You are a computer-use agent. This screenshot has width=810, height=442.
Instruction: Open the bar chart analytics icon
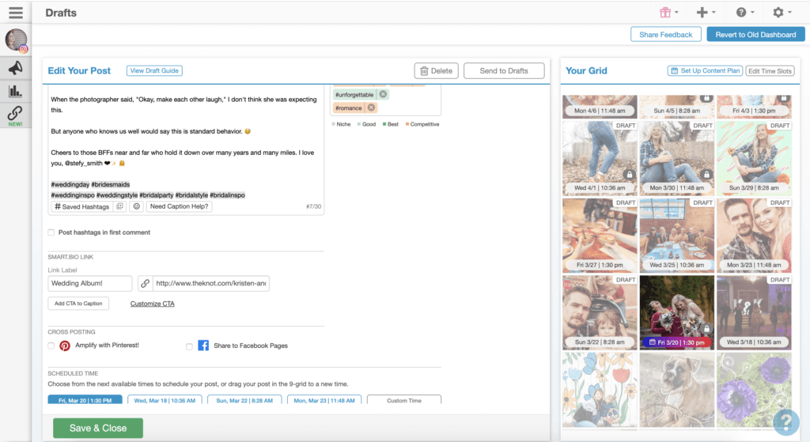(x=15, y=91)
